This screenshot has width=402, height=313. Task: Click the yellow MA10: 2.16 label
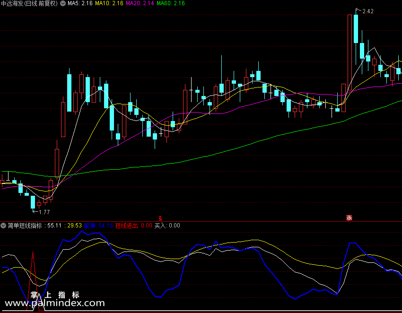pyautogui.click(x=109, y=3)
